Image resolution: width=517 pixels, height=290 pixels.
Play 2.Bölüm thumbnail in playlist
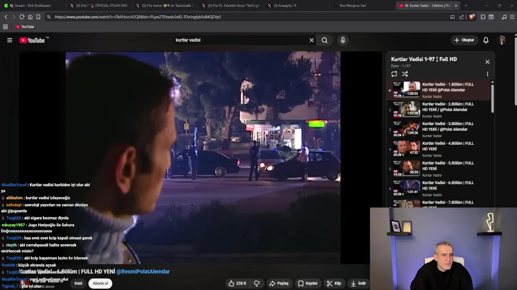pyautogui.click(x=407, y=109)
